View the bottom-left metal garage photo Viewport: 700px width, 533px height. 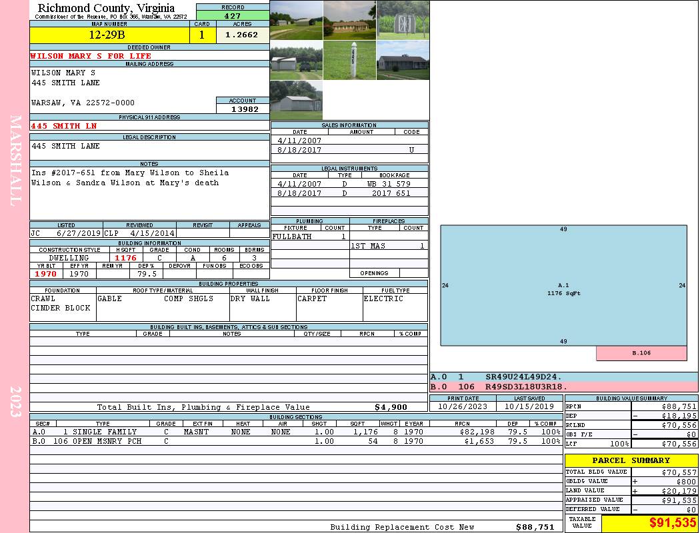pos(296,100)
